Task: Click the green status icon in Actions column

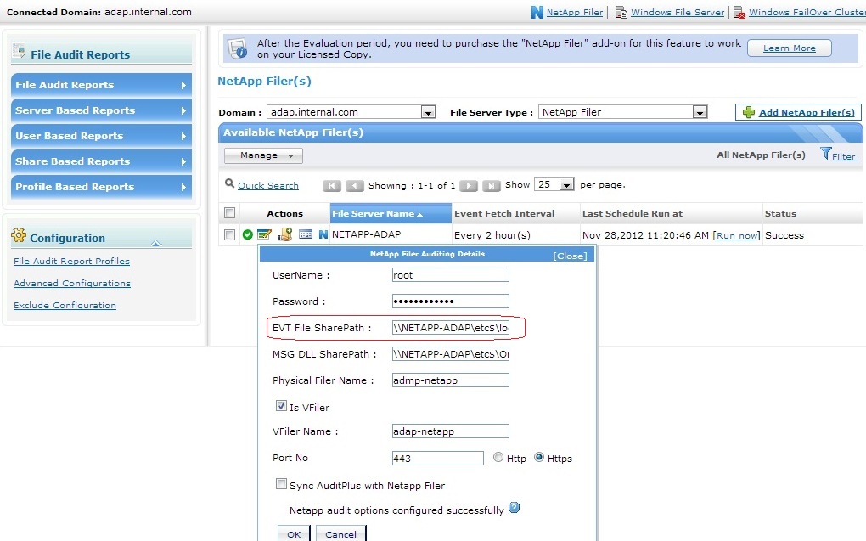Action: (x=248, y=234)
